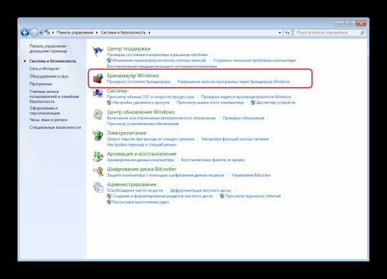Screen dimensions: 387x279
Task: Click the Windows Firewall brick wall icon
Action: click(98, 78)
